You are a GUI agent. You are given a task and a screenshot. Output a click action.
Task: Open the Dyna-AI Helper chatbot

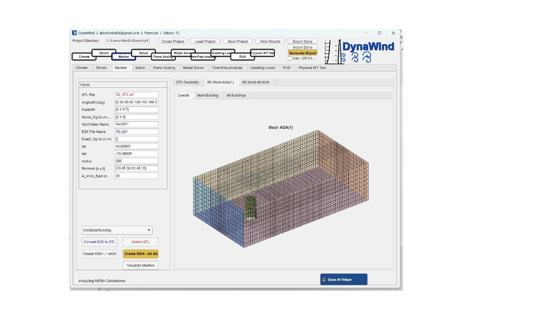tap(344, 279)
